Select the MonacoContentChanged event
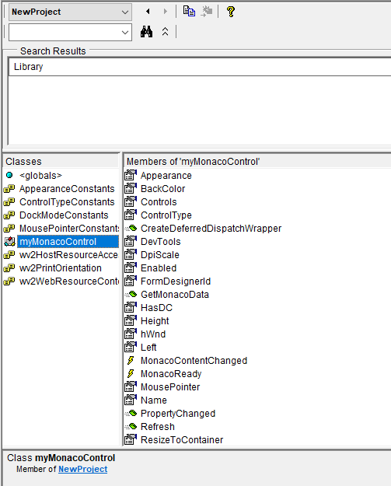This screenshot has width=391, height=486. [194, 361]
